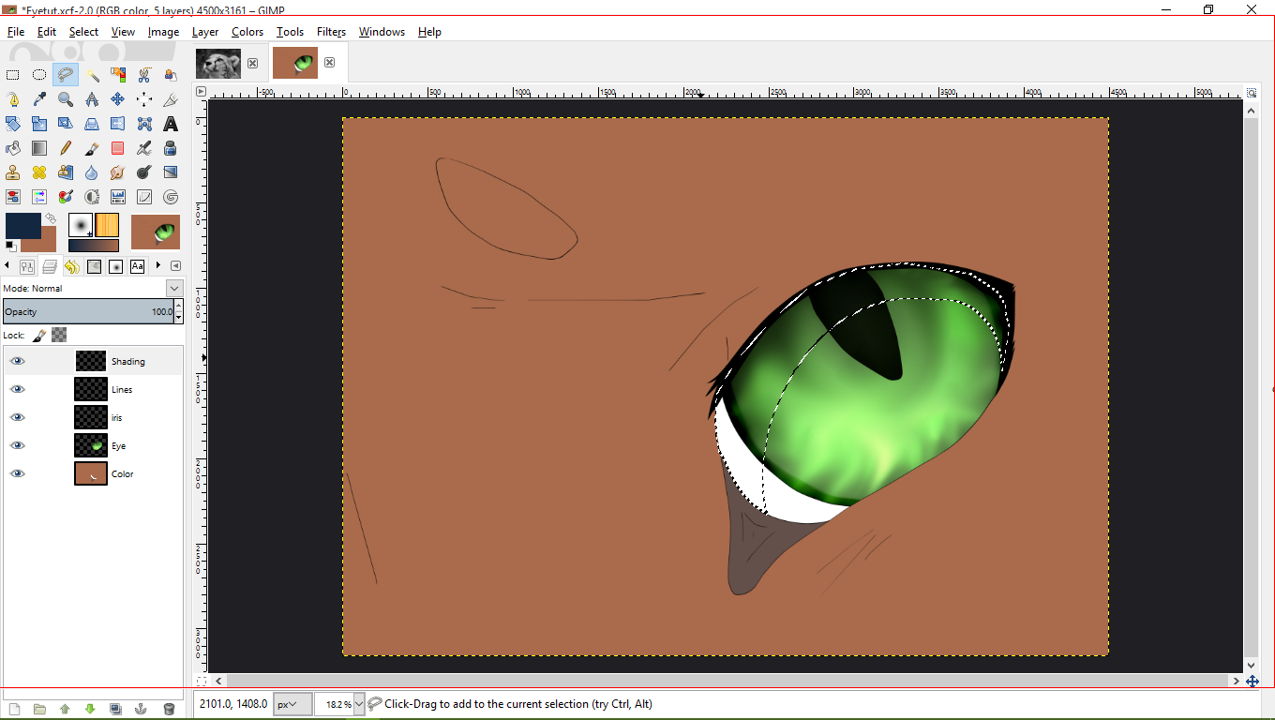
Task: Click the delete layer trash icon
Action: coord(169,710)
